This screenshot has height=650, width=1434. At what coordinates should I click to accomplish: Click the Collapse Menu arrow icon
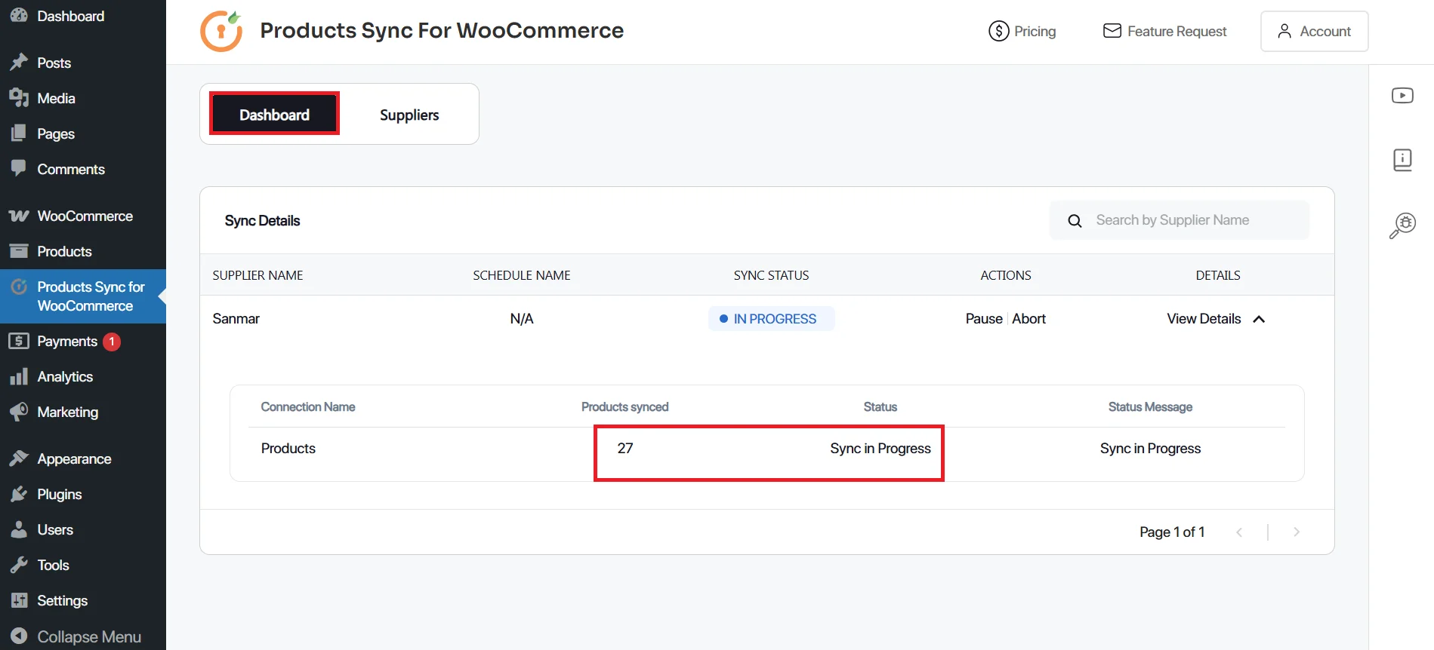click(x=19, y=636)
